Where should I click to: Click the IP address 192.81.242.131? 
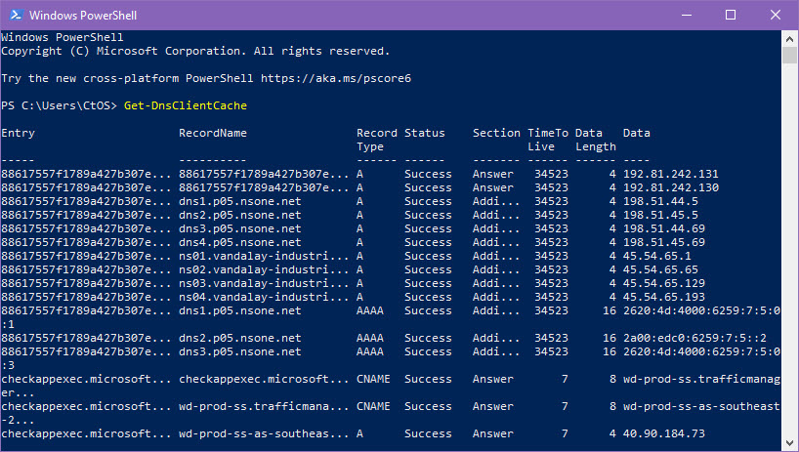(x=670, y=174)
